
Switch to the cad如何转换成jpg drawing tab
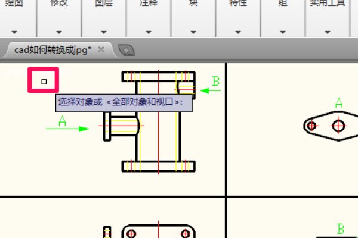pyautogui.click(x=53, y=50)
